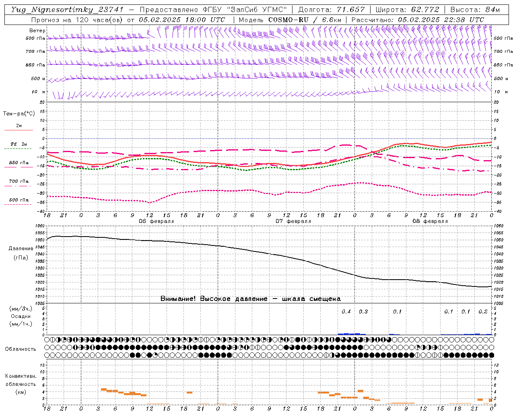The height and width of the screenshot is (412, 515).
Task: Select the Долгота 71.657 header field
Action: point(332,10)
